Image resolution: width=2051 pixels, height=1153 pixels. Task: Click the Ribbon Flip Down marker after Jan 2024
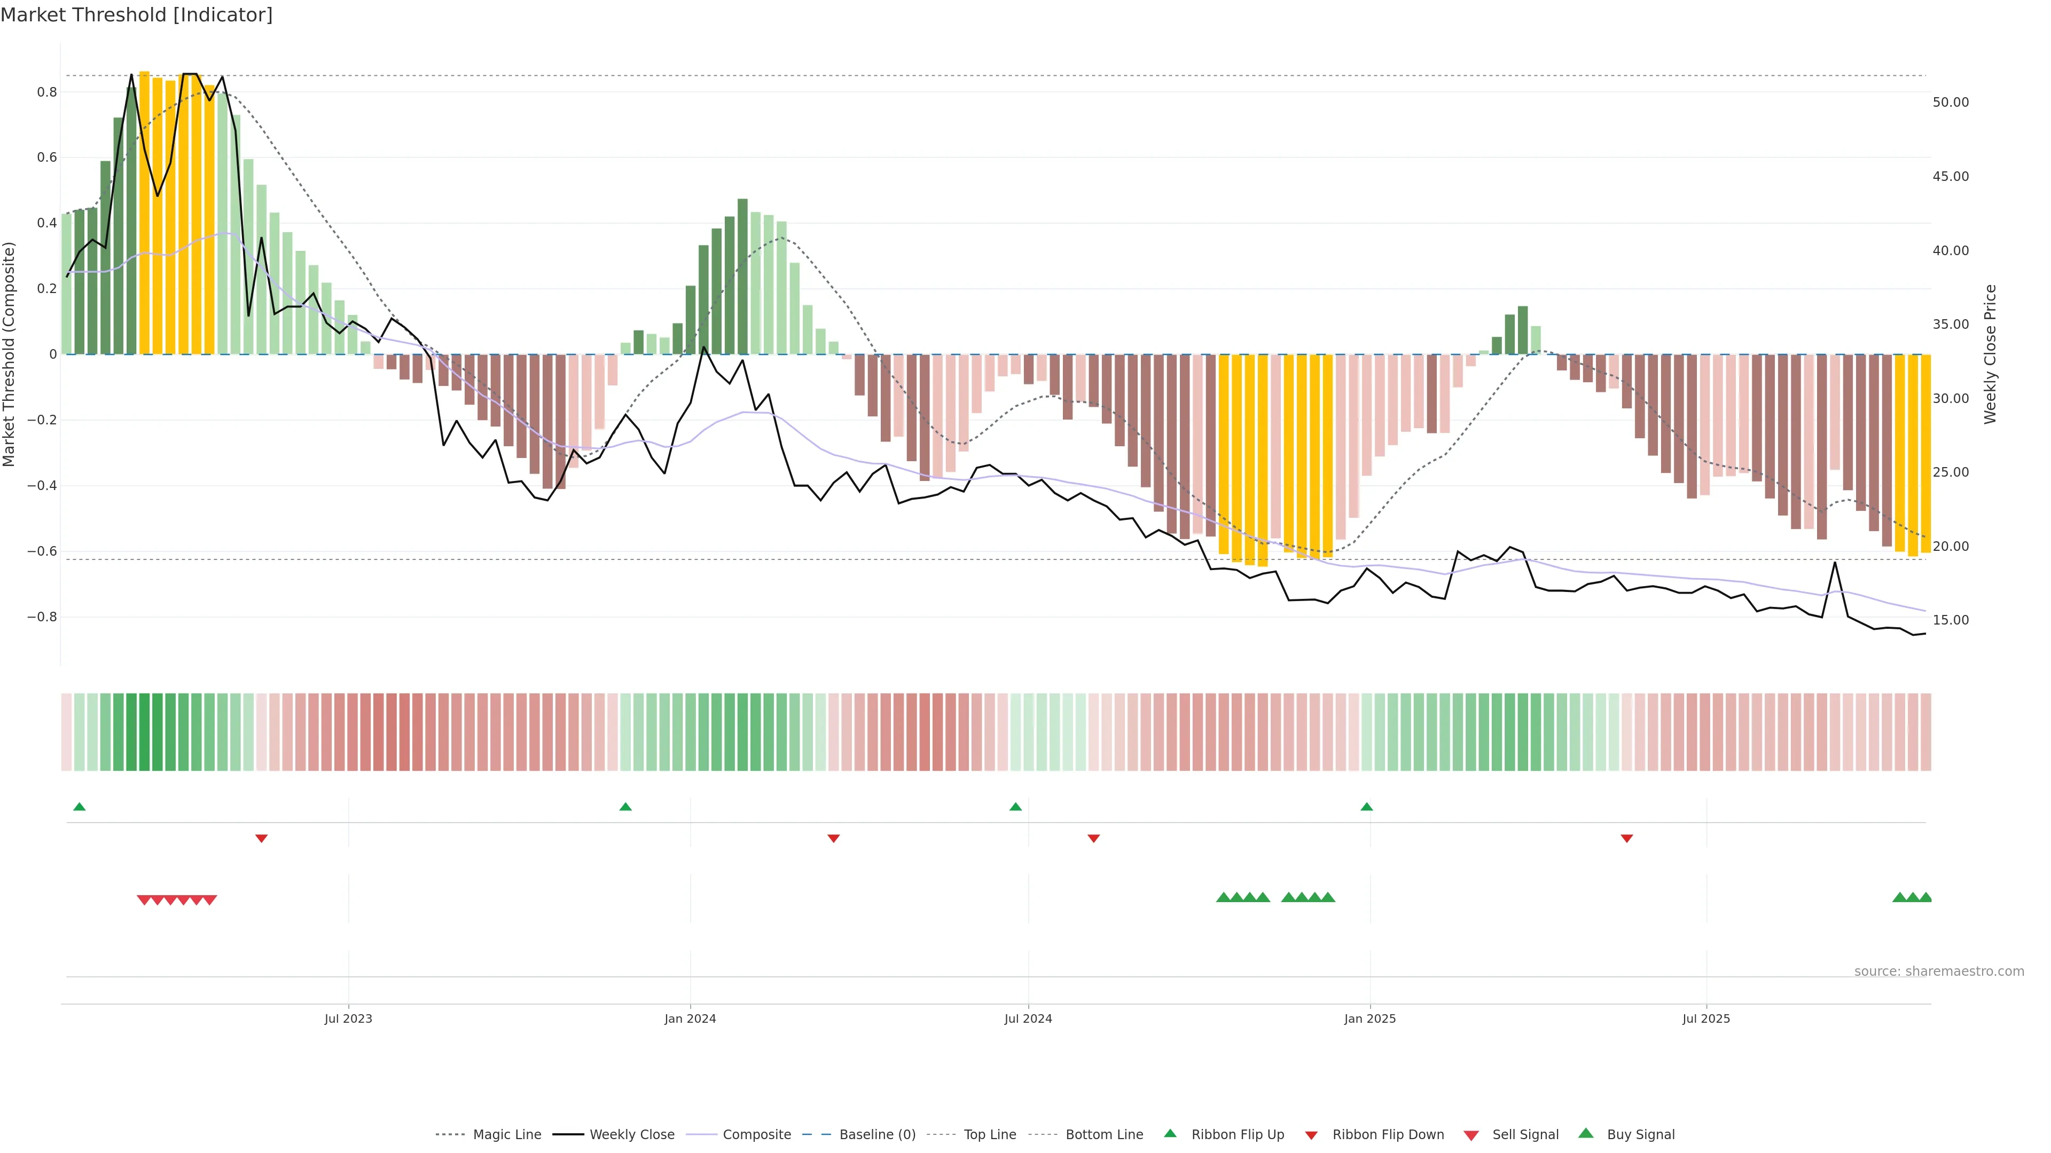834,838
